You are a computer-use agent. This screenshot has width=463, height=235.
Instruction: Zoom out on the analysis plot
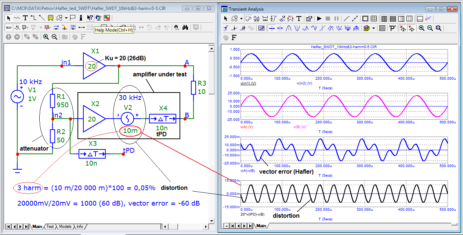pyautogui.click(x=430, y=28)
